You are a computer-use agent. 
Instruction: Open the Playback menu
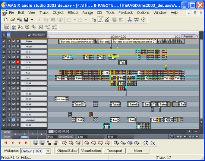[x=126, y=13]
